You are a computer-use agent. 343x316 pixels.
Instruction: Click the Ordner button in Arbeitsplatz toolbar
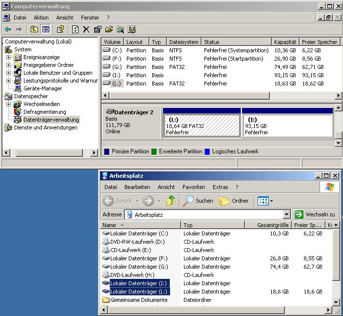coord(234,201)
